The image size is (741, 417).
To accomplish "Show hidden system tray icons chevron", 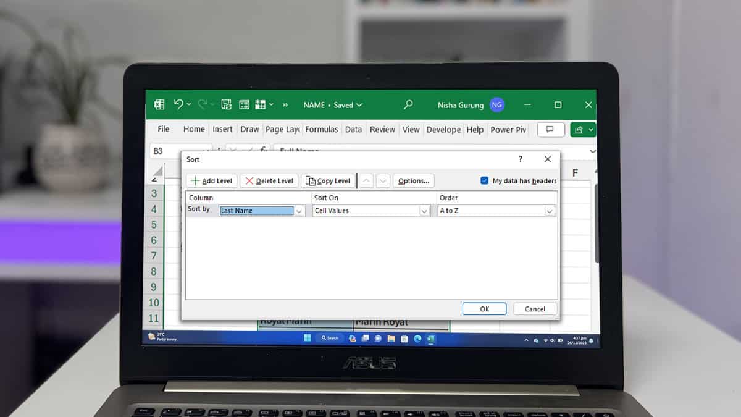I will [x=527, y=340].
